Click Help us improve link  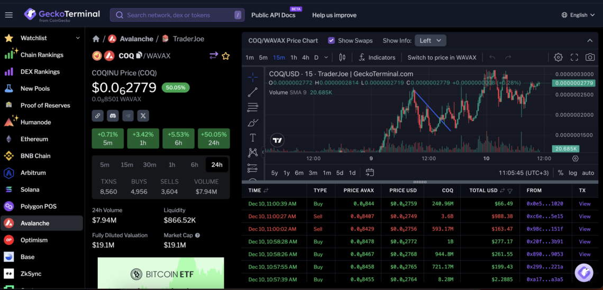[334, 15]
